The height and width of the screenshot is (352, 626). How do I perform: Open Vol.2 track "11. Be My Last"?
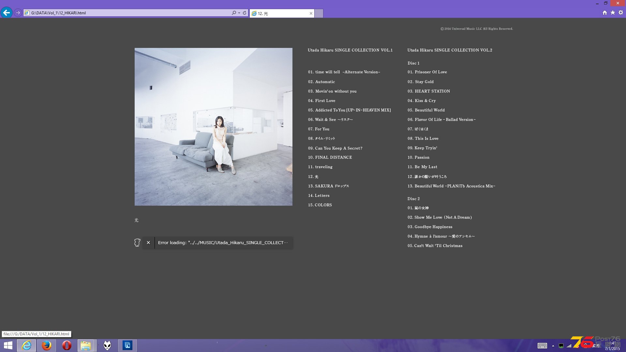[422, 167]
